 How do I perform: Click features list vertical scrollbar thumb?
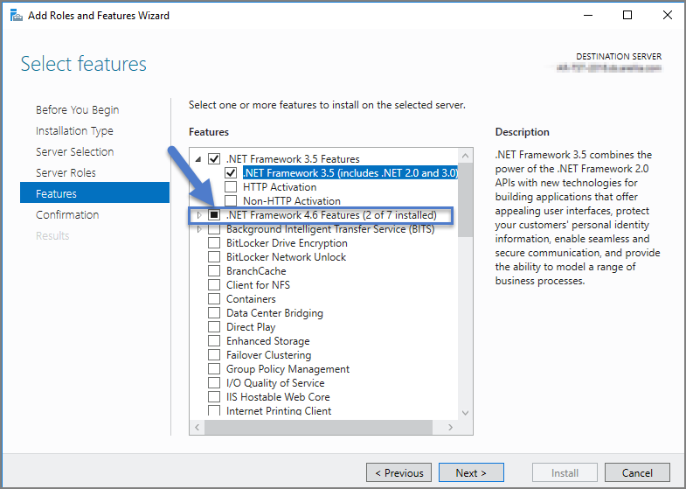click(465, 199)
